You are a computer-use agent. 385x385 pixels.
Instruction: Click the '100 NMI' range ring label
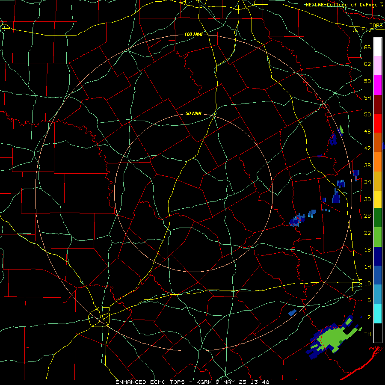coord(193,34)
